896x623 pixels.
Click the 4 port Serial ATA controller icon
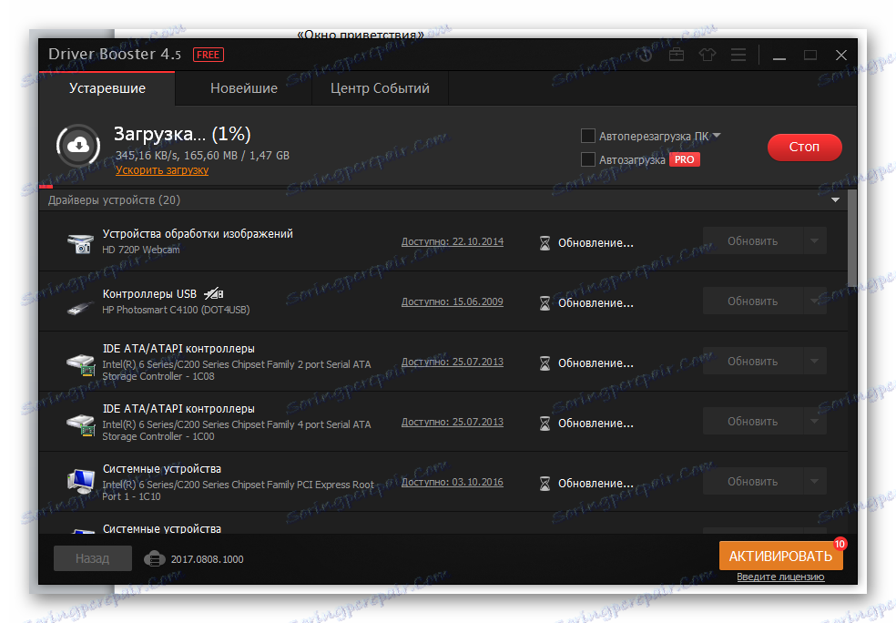[x=80, y=424]
